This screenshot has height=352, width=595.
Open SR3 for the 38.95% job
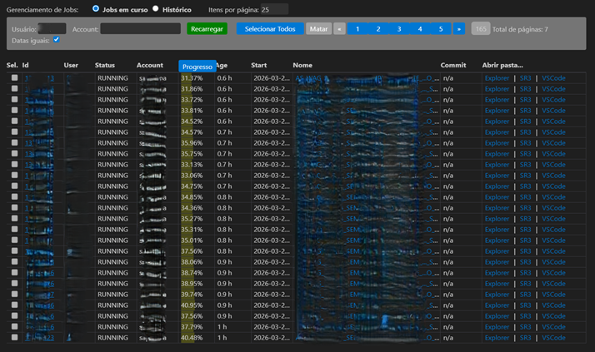[525, 284]
